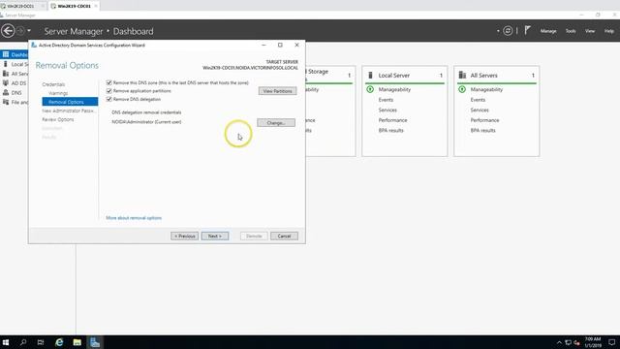Toggle 'Remove this DNS zone' checkbox
Viewport: 620px width, 349px height.
(x=109, y=82)
